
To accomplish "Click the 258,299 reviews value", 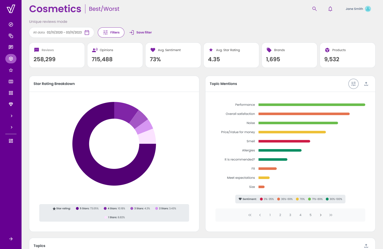I will (45, 59).
